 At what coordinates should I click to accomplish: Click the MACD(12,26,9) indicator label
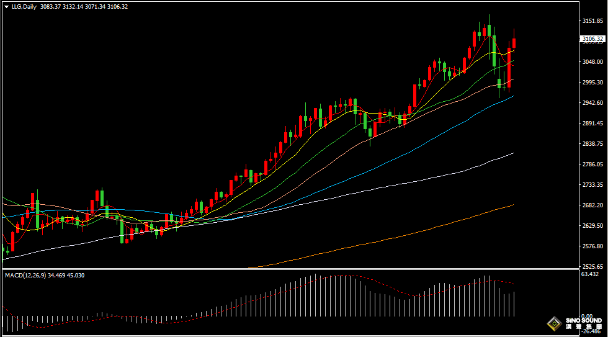click(26, 275)
